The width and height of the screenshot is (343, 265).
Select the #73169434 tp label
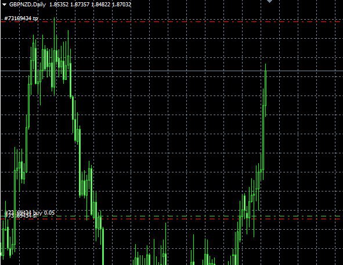coord(21,19)
